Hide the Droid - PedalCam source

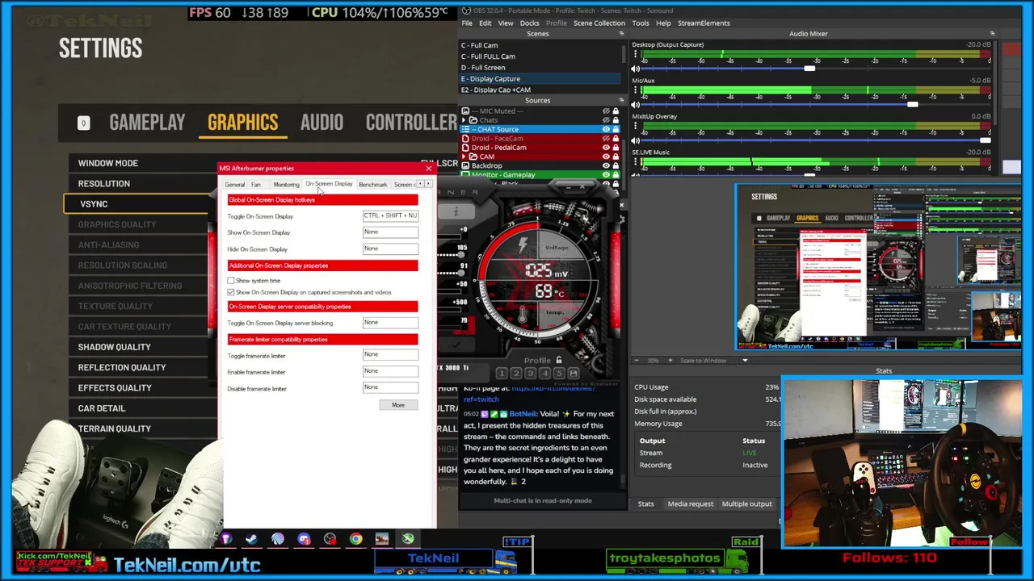pyautogui.click(x=606, y=148)
